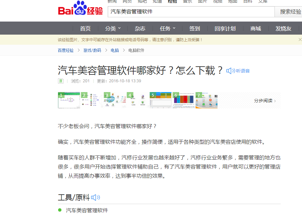The image size is (302, 224).
Task: Click the 百度经验 breadcrumb link
Action: click(x=66, y=50)
